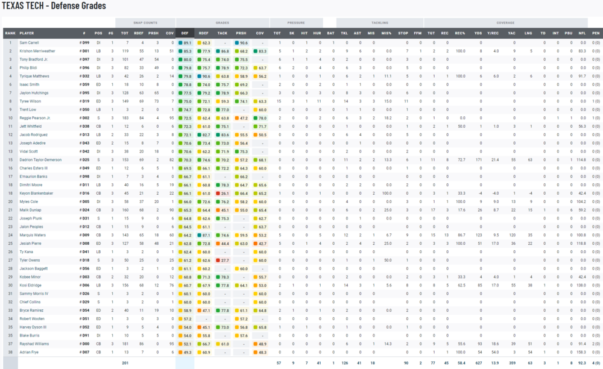603x369 pixels.
Task: Sort by the TACK grade column header
Action: [223, 33]
